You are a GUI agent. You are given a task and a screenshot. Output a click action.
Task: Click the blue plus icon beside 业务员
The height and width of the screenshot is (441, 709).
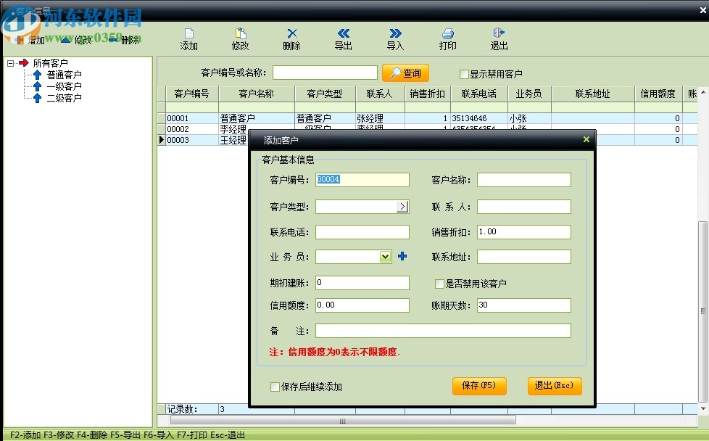click(403, 256)
